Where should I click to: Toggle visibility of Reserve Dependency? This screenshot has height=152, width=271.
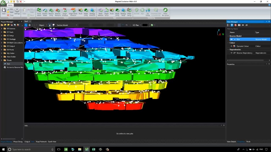pyautogui.click(x=231, y=53)
